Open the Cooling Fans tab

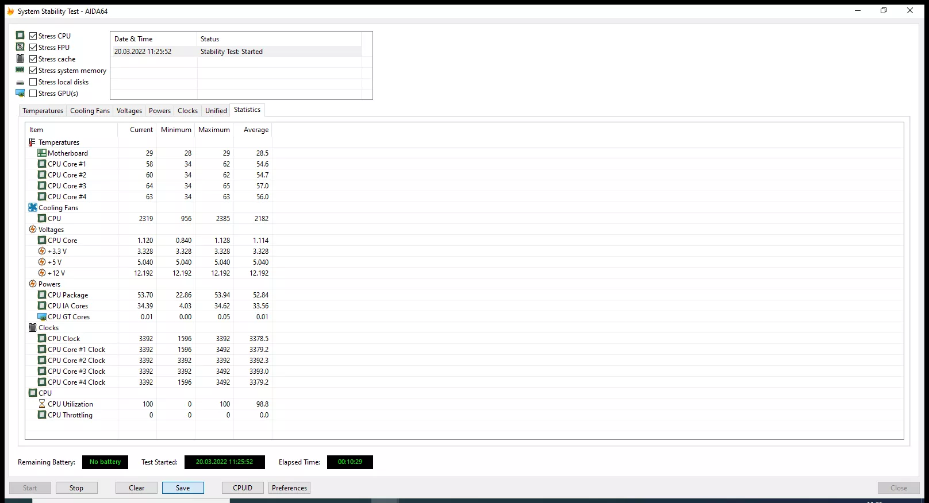(90, 111)
